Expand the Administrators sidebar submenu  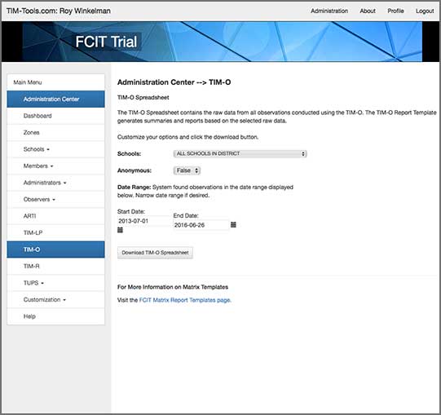pos(55,183)
